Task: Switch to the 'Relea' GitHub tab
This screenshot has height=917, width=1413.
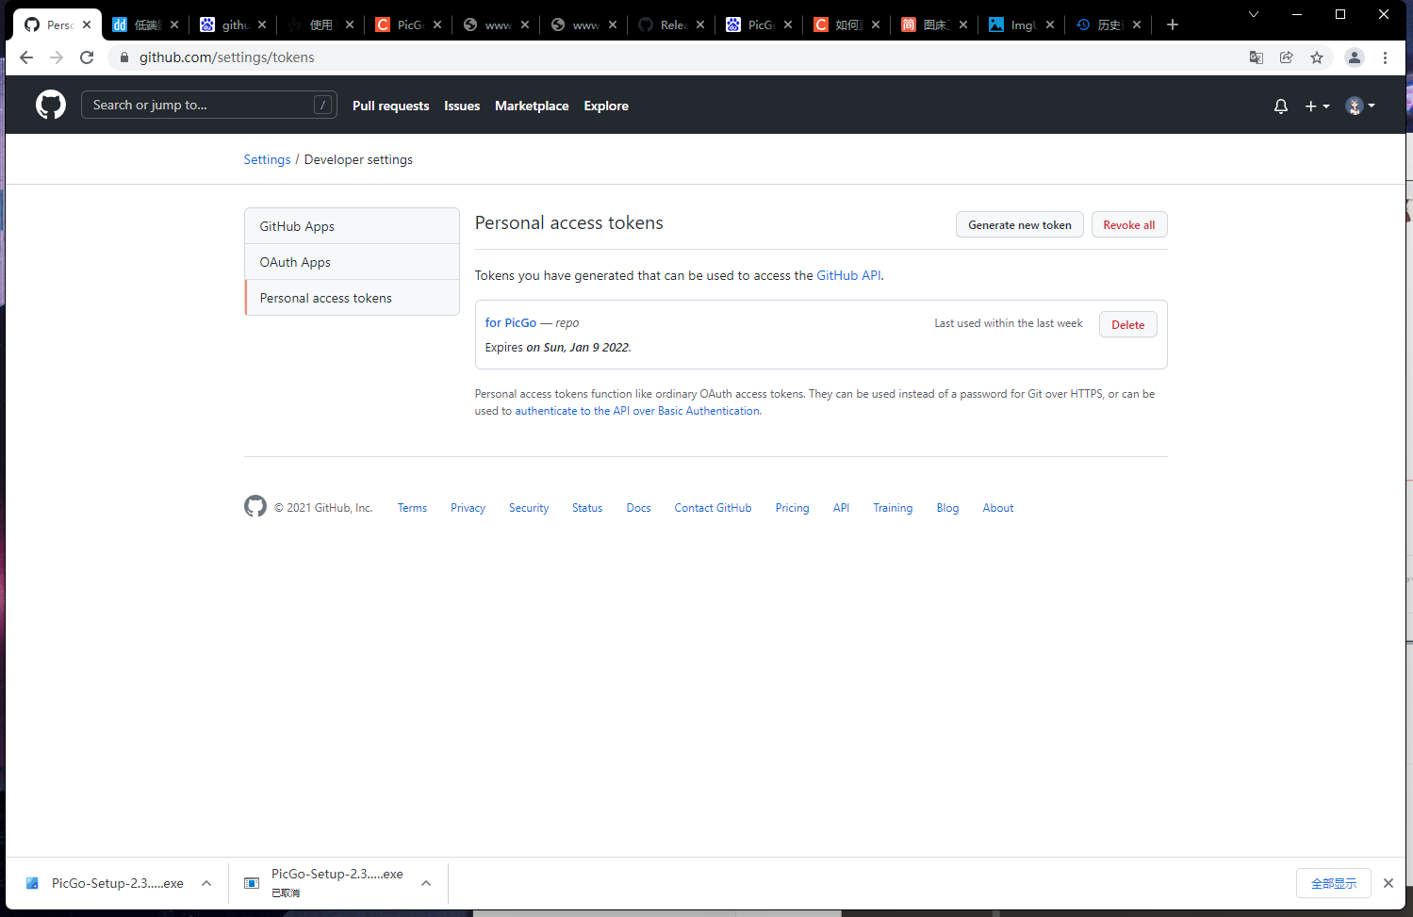Action: pos(671,25)
